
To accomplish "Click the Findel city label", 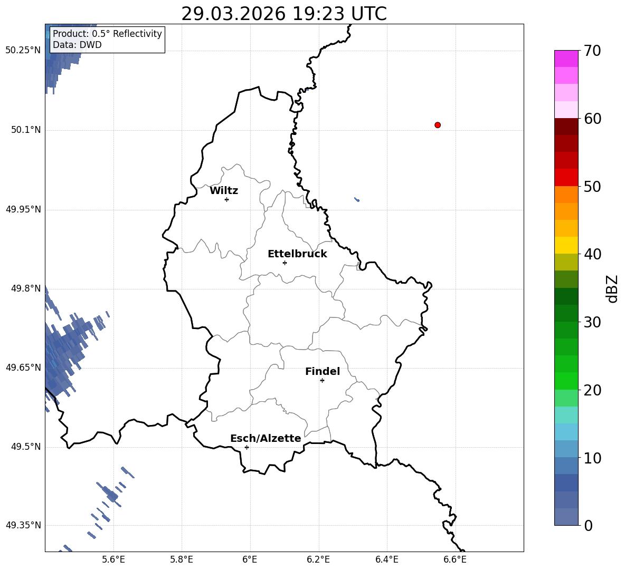I will 323,371.
